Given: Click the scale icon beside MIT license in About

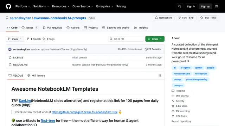Looking at the screenshot, I should pyautogui.click(x=173, y=96).
